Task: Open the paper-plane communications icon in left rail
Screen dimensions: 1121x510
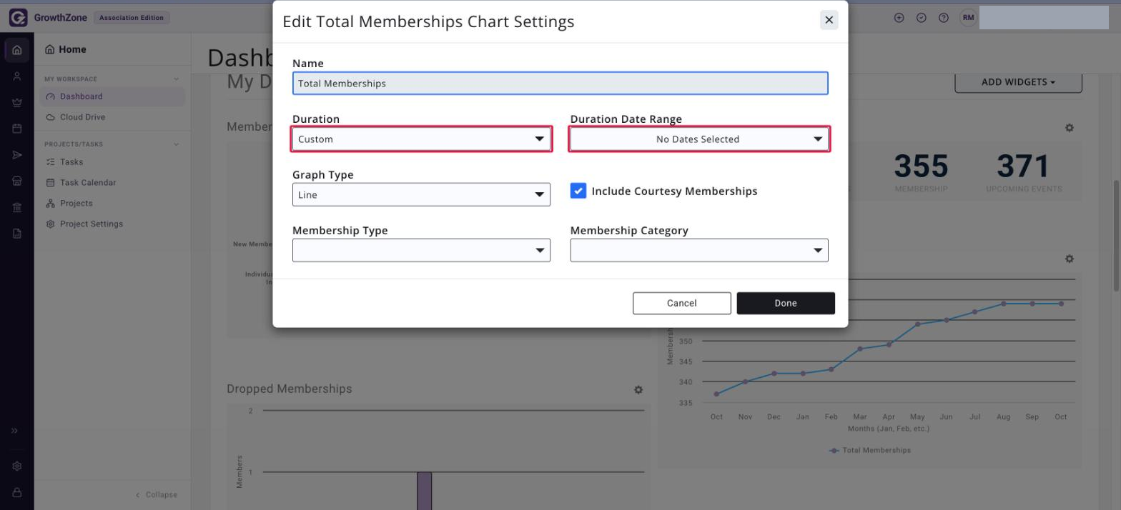Action: click(x=17, y=155)
